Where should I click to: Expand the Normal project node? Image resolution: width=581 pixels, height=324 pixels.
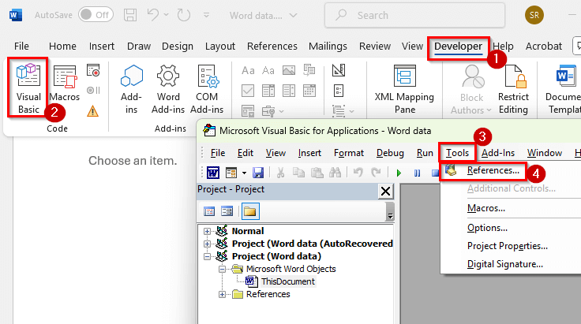[207, 231]
